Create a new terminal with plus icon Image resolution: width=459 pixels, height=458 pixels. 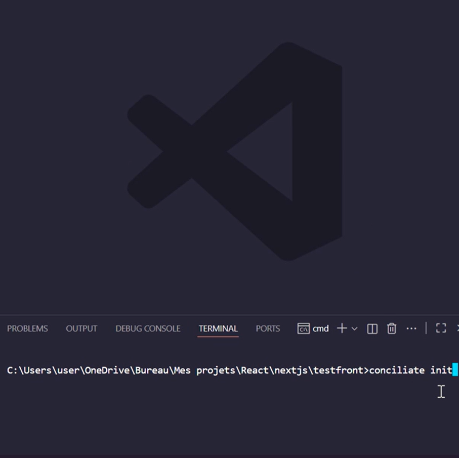pos(342,328)
